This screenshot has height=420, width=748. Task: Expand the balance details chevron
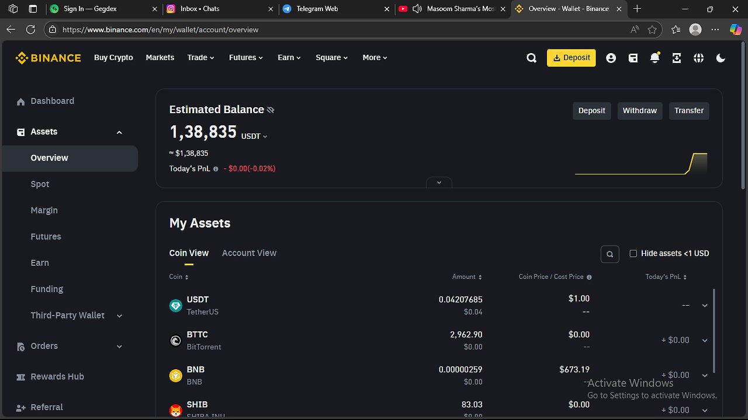coord(439,183)
